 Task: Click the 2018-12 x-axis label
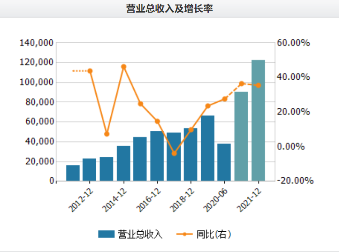point(182,200)
